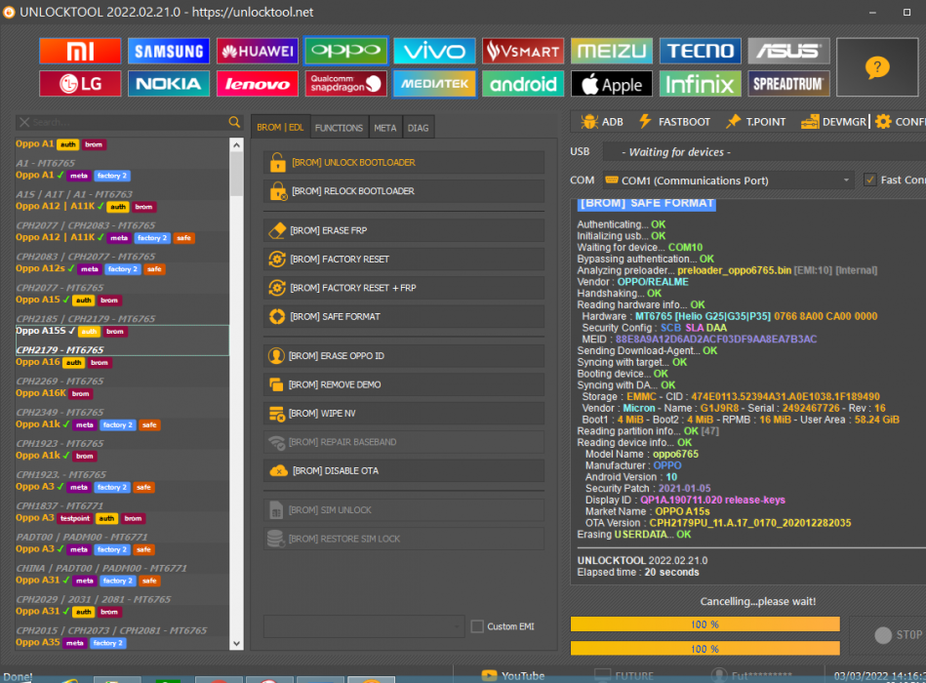Click [BROM] UNLOCK BOOTLOADER button
This screenshot has height=683, width=926.
coord(404,162)
